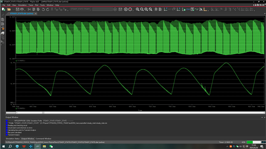Open the Trace menu

click(31, 5)
